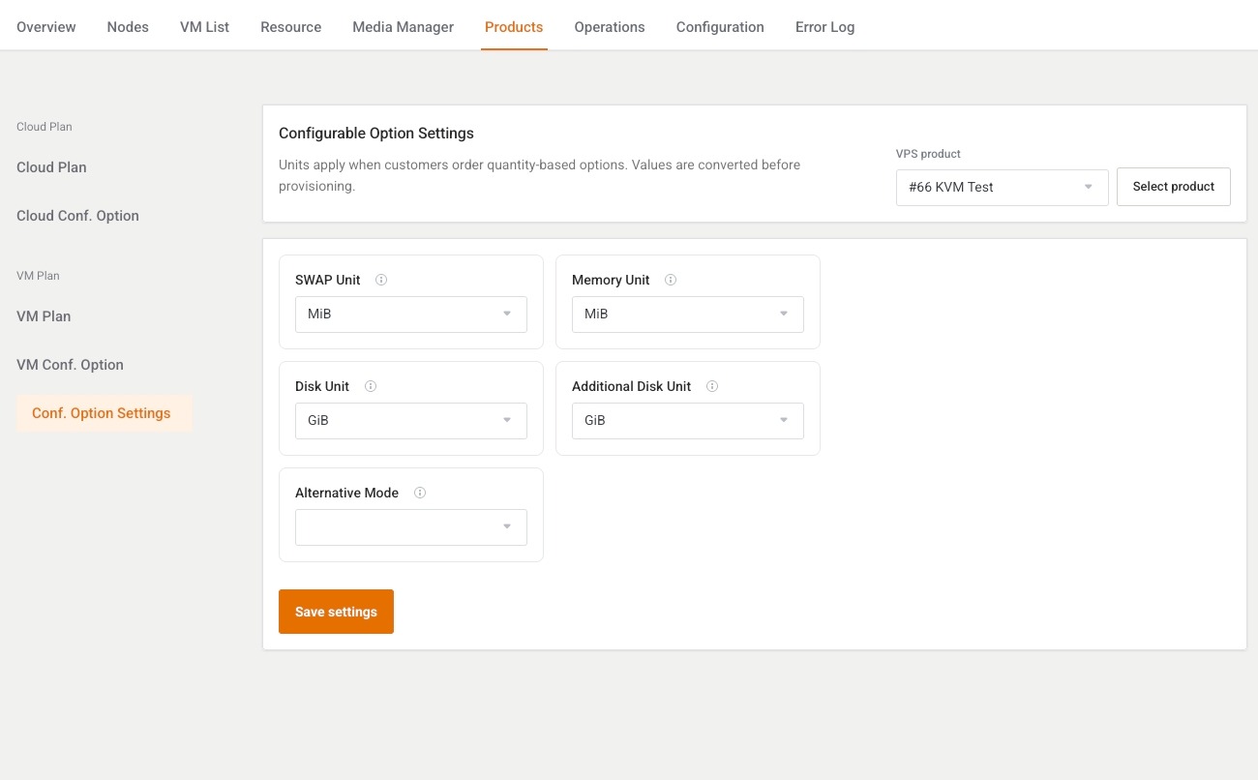Click the info icon beside Disk Unit
The image size is (1258, 780).
[x=371, y=386]
